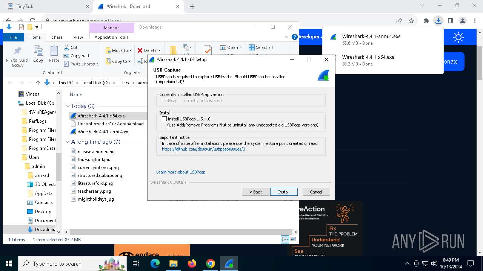Go up one folder level arrow
This screenshot has width=483, height=271.
click(x=38, y=83)
